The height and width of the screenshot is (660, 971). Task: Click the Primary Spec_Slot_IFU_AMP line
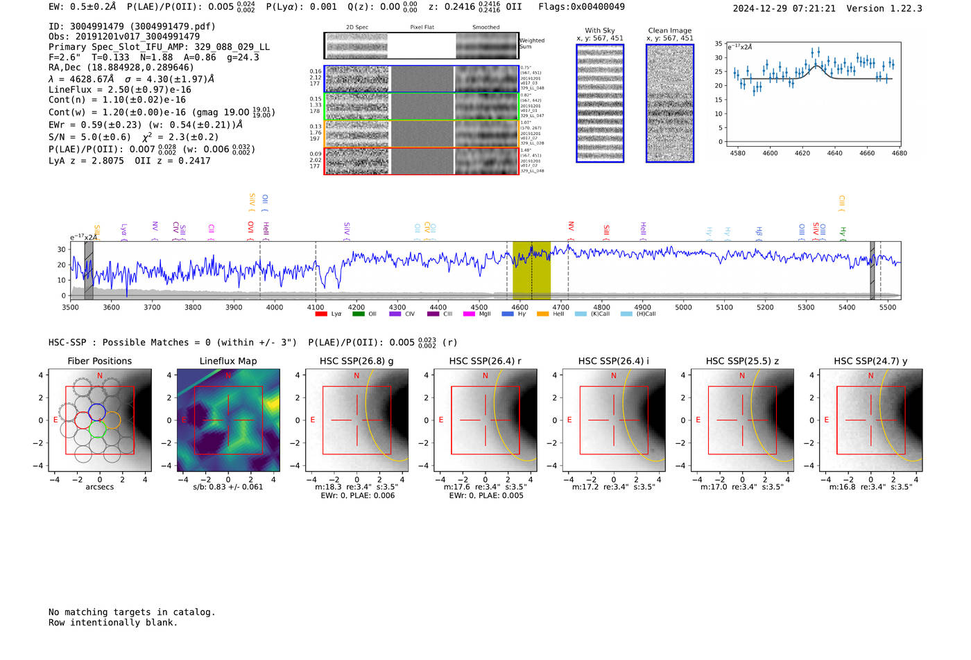click(x=159, y=47)
